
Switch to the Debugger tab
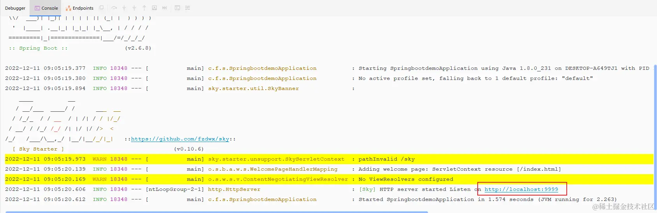[15, 8]
